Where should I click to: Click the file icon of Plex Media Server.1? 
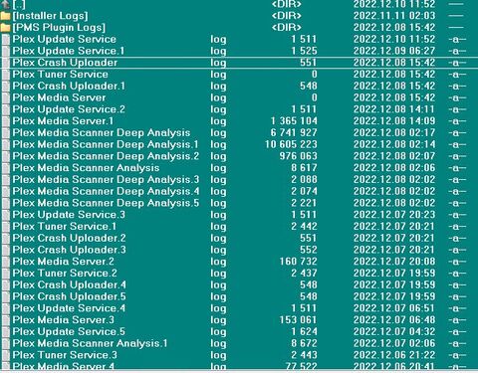(6, 121)
